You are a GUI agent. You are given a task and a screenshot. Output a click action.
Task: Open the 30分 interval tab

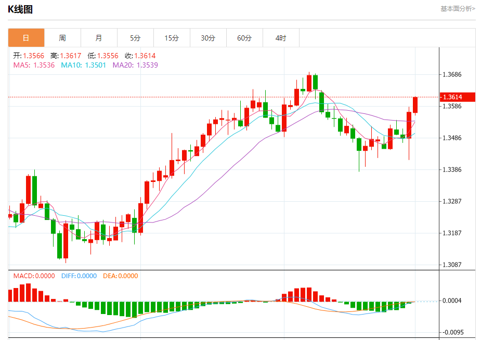point(208,38)
